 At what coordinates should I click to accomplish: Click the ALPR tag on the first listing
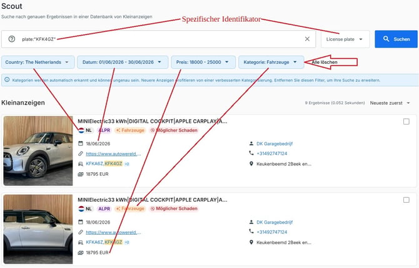tap(104, 130)
